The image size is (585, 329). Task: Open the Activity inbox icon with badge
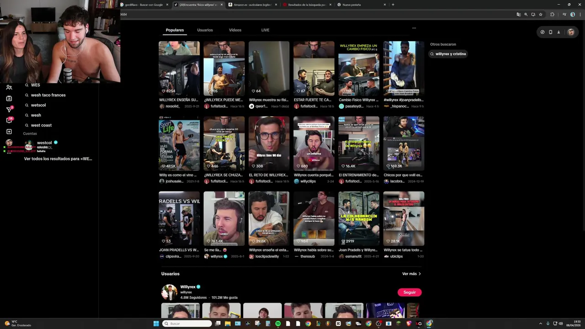9,120
